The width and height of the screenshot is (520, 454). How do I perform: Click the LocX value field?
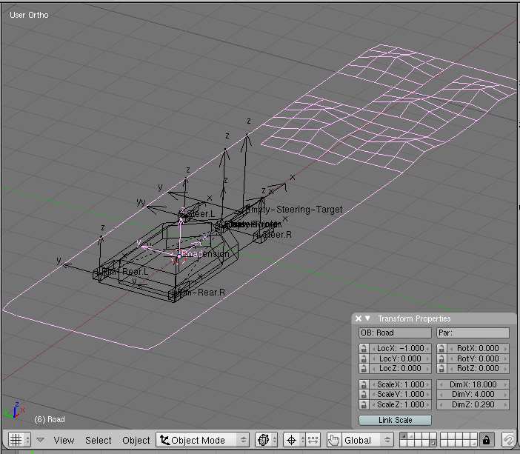(400, 348)
